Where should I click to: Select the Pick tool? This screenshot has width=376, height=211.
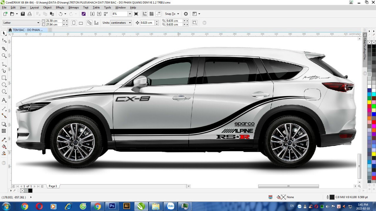coord(4,33)
